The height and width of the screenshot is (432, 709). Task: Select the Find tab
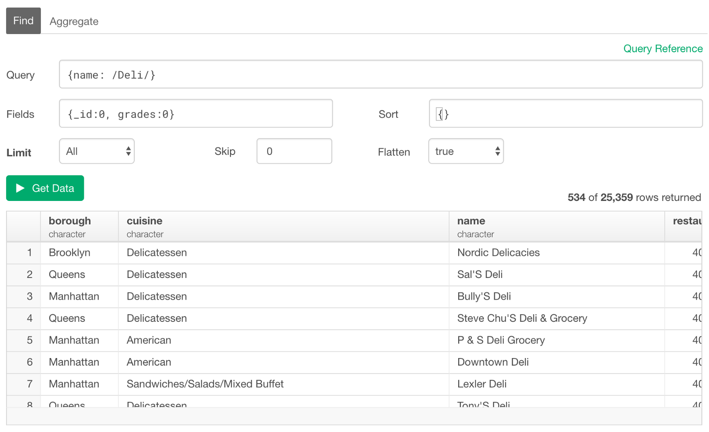point(23,21)
